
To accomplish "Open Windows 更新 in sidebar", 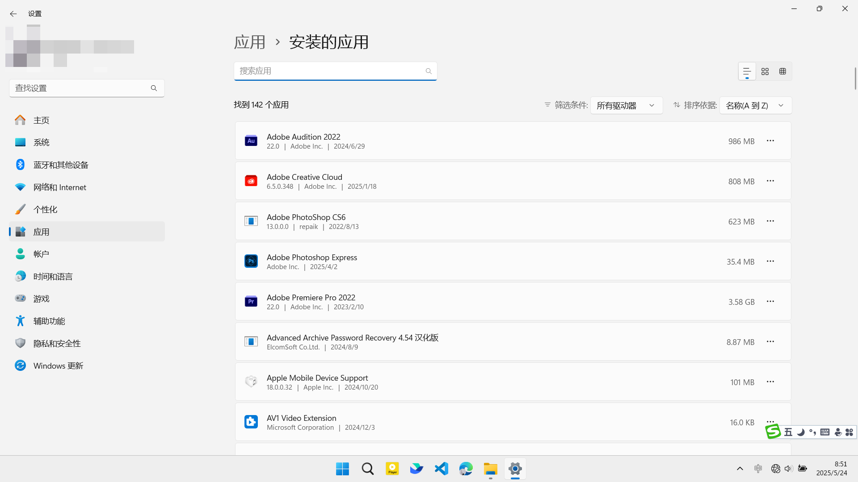I will click(58, 366).
